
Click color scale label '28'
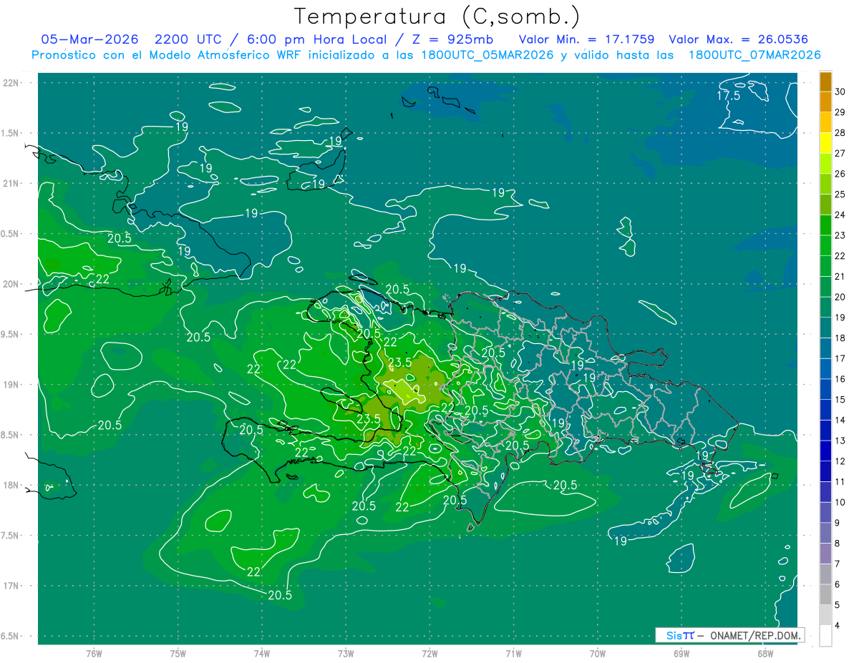tap(841, 132)
